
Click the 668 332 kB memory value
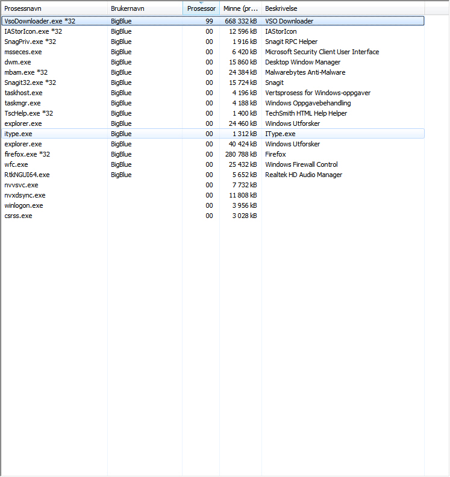(241, 21)
